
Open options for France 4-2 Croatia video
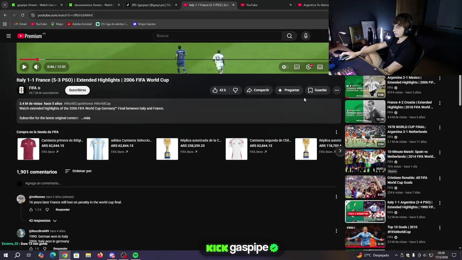click(440, 103)
